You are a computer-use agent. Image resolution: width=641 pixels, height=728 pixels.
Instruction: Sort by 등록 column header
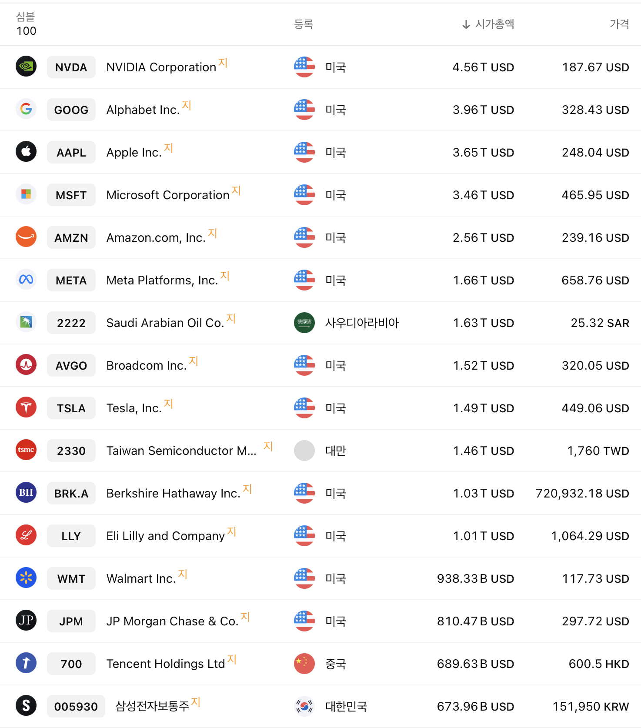(304, 24)
